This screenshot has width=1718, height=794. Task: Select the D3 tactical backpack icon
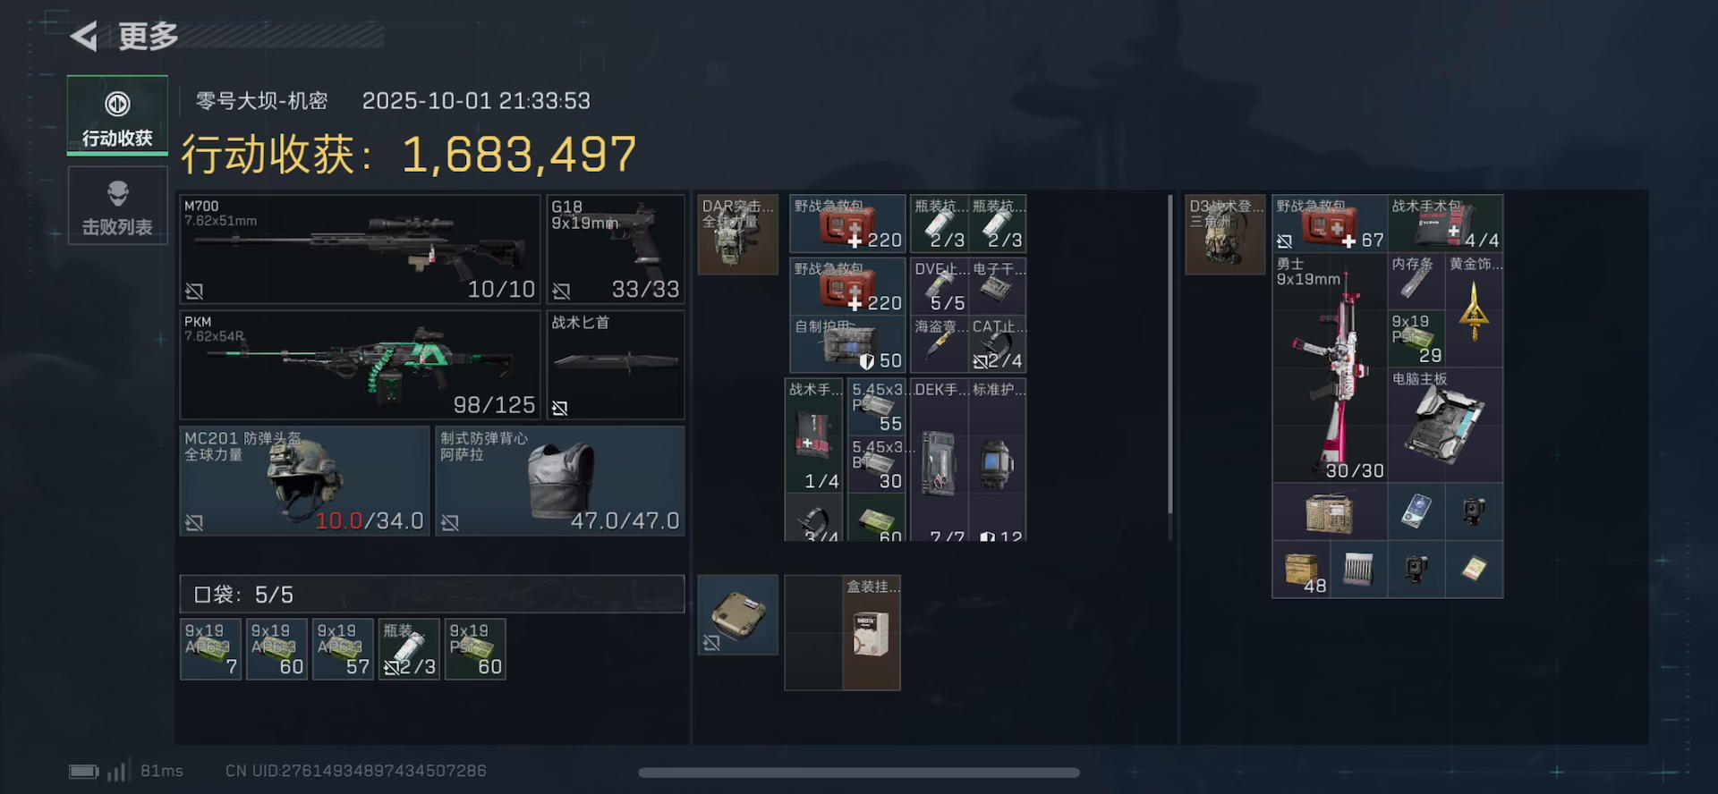pyautogui.click(x=1225, y=234)
